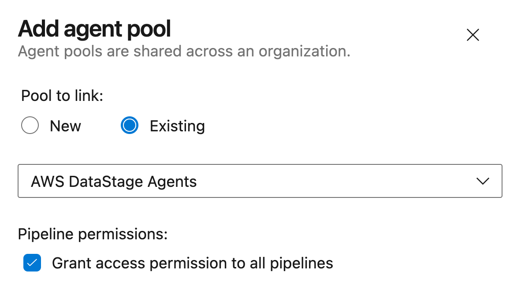The width and height of the screenshot is (521, 290).
Task: Click the "New" option label text
Action: [65, 126]
